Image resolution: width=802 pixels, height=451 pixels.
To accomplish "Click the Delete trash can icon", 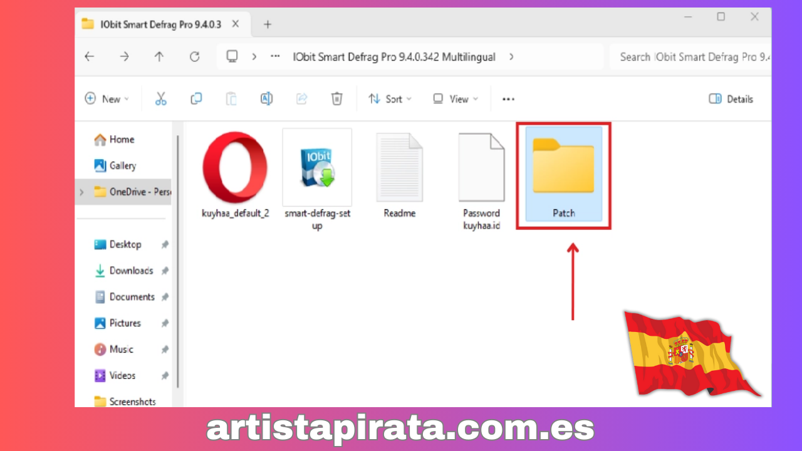I will [x=336, y=99].
